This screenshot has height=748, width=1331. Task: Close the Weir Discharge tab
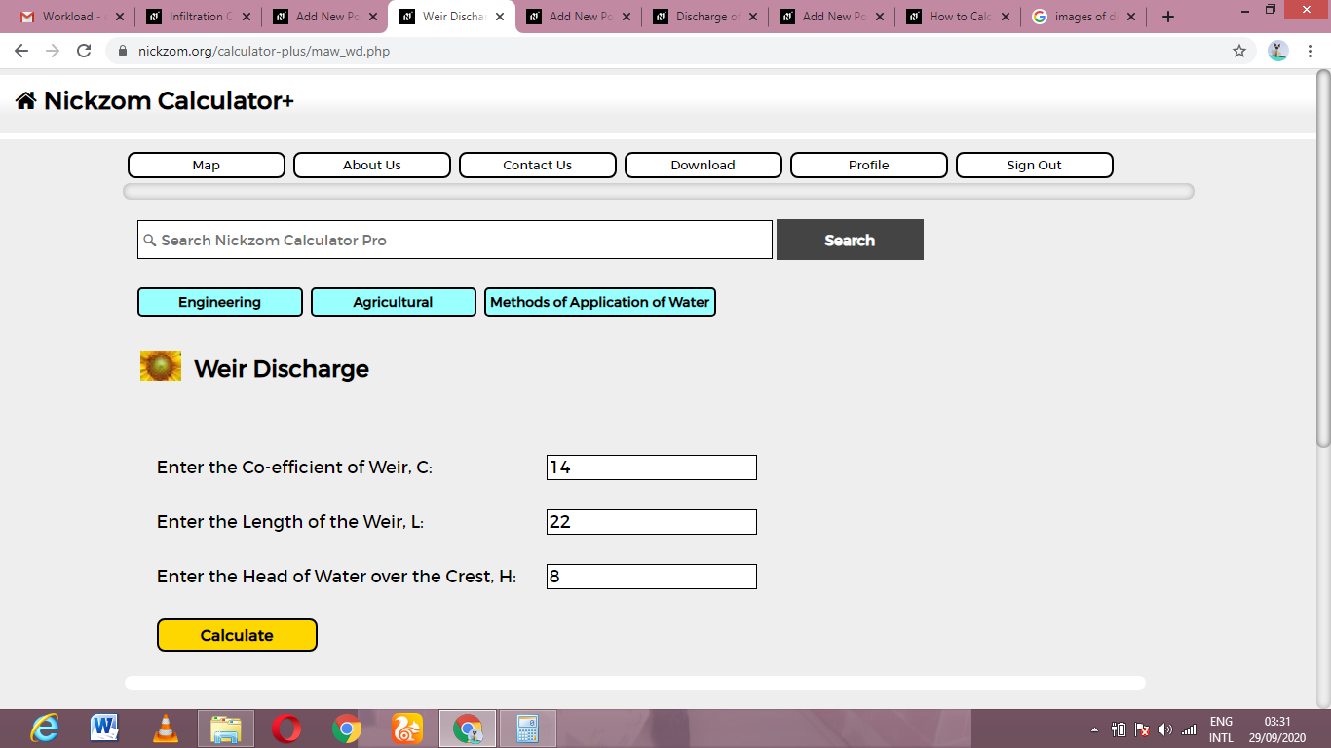pos(500,17)
